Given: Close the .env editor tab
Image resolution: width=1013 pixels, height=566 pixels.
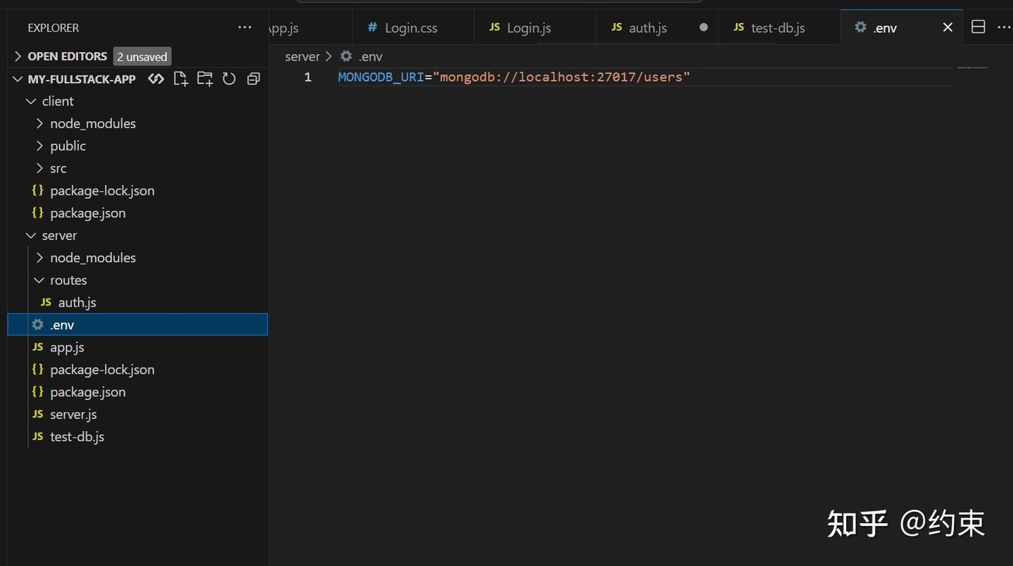Looking at the screenshot, I should 948,27.
